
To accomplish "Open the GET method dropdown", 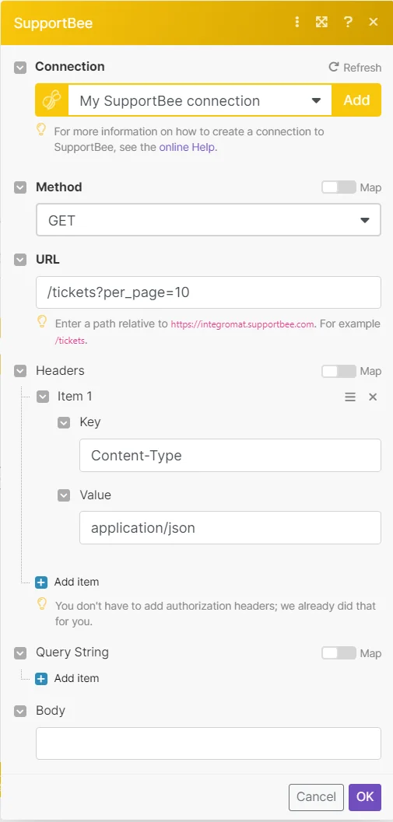I will click(x=209, y=220).
